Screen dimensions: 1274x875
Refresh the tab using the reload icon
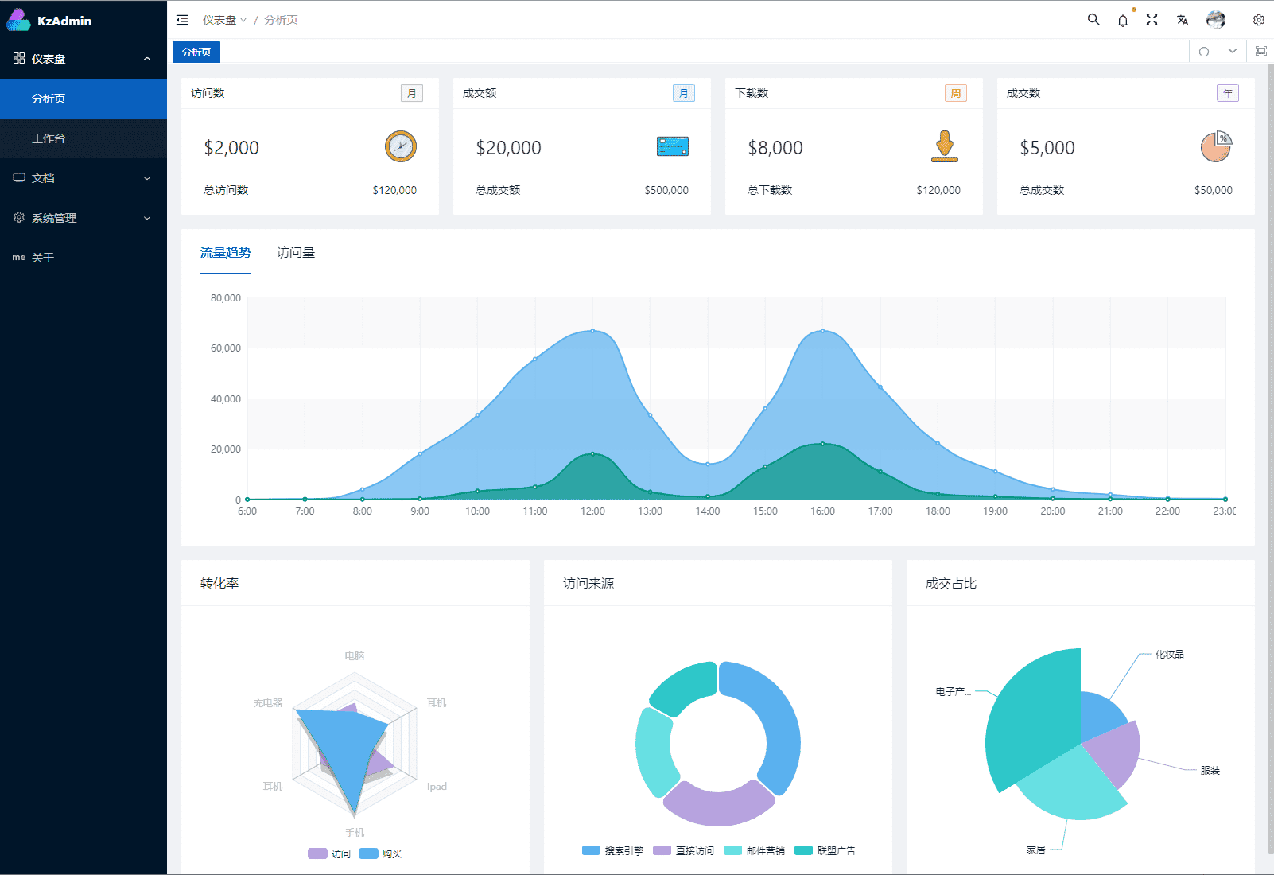1204,51
